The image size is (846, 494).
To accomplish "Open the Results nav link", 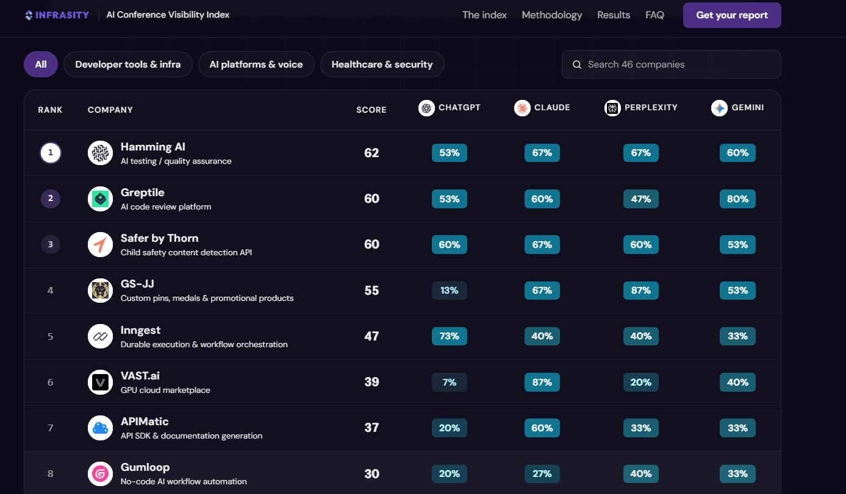I will [x=614, y=15].
